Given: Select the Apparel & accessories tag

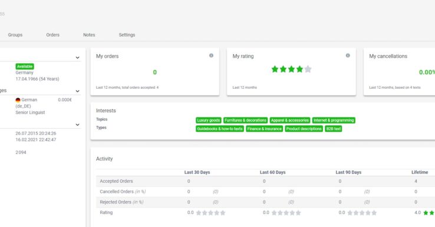Looking at the screenshot, I should click(x=289, y=120).
